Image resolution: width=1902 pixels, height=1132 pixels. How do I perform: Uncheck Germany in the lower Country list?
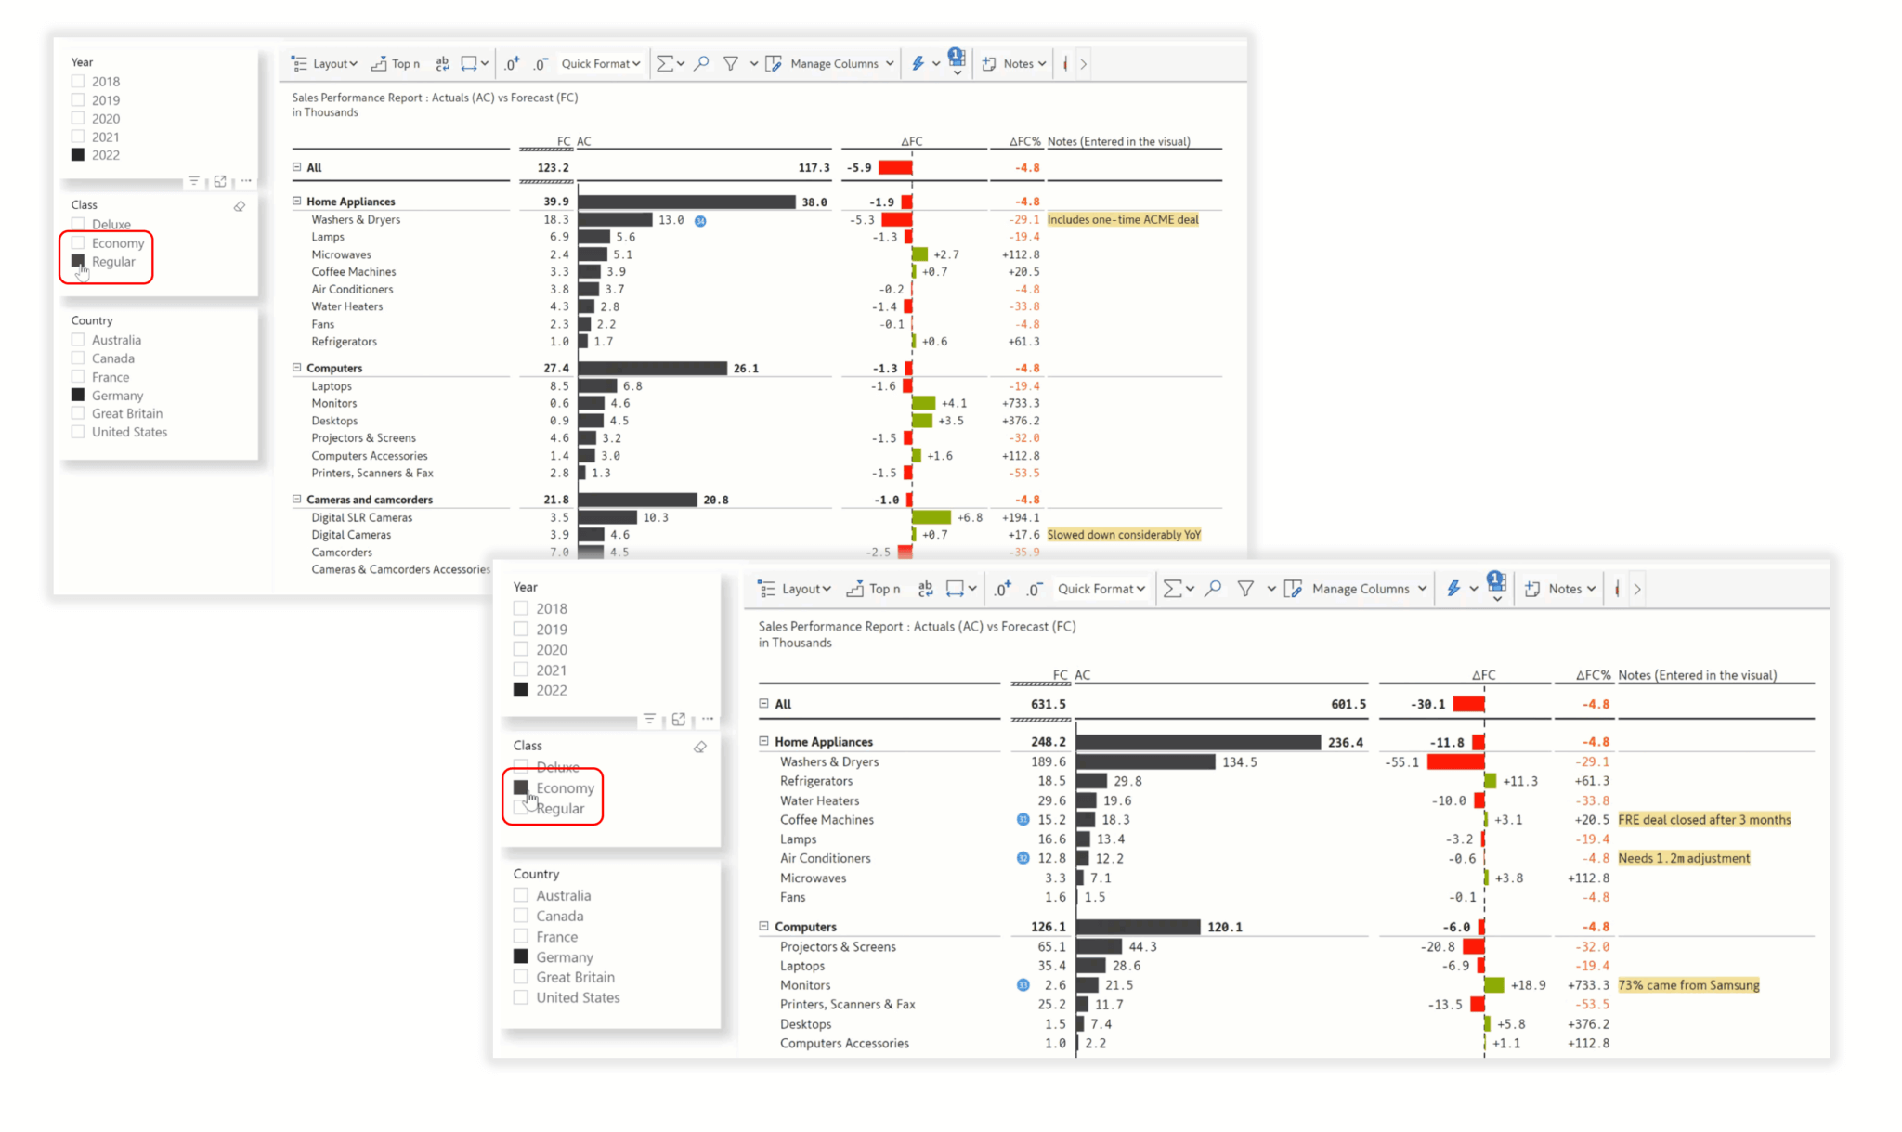click(520, 956)
